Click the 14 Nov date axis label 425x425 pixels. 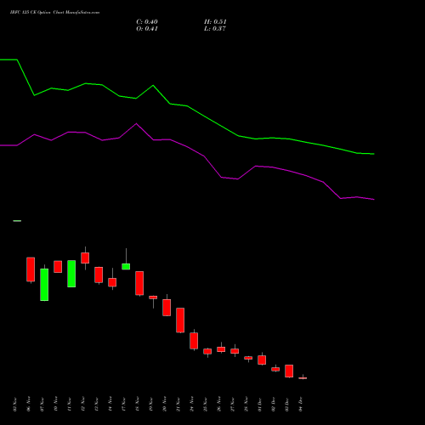[110, 404]
